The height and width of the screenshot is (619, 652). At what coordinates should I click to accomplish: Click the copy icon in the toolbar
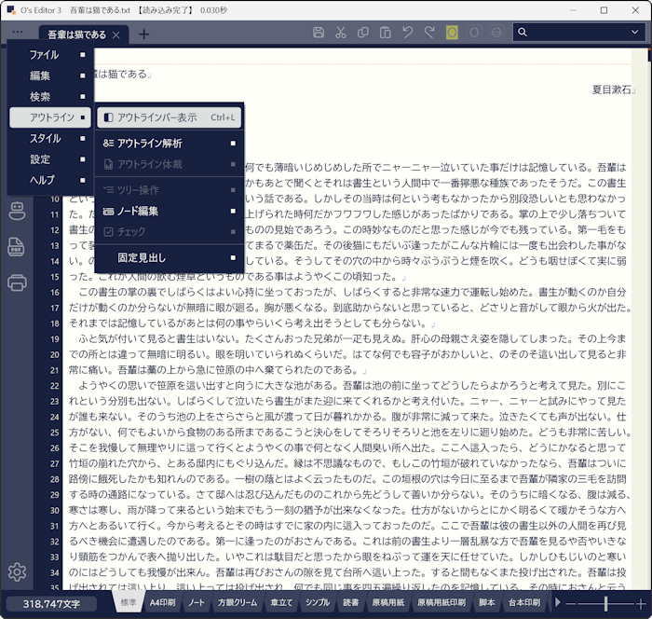[x=363, y=33]
